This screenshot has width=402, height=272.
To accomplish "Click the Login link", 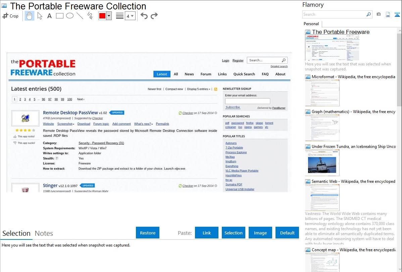I will point(225,60).
